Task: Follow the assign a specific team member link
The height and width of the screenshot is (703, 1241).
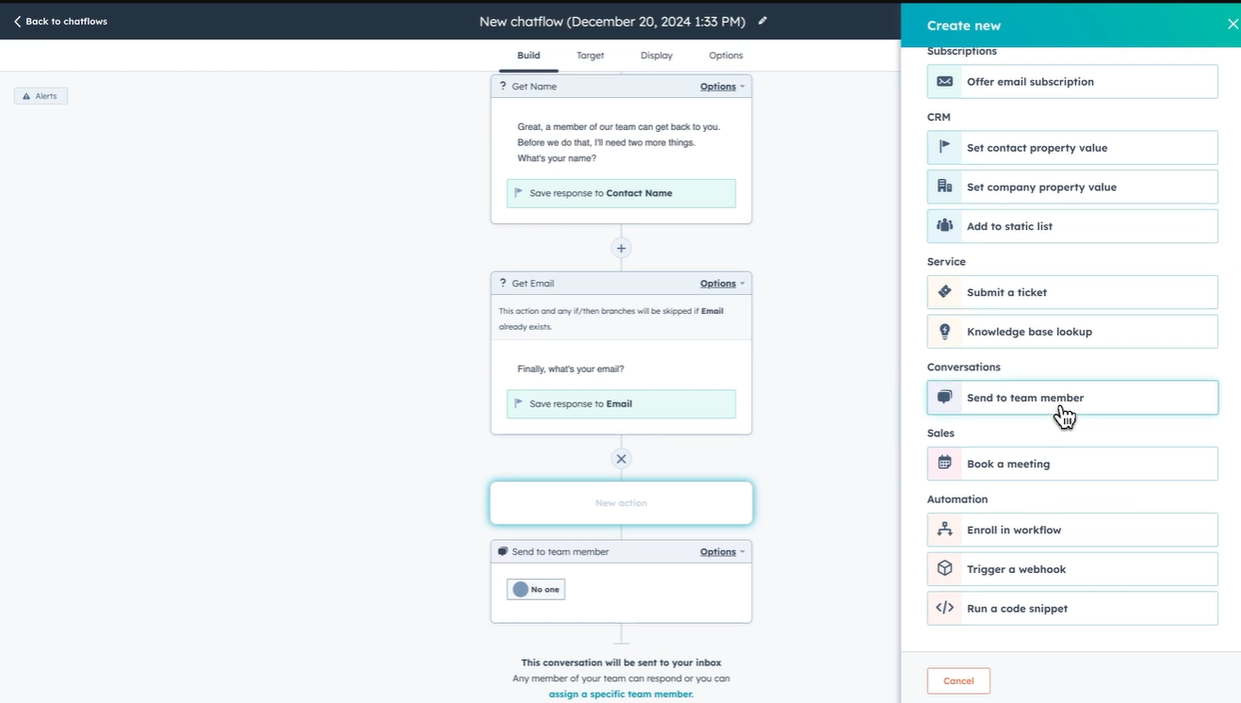Action: pyautogui.click(x=621, y=695)
